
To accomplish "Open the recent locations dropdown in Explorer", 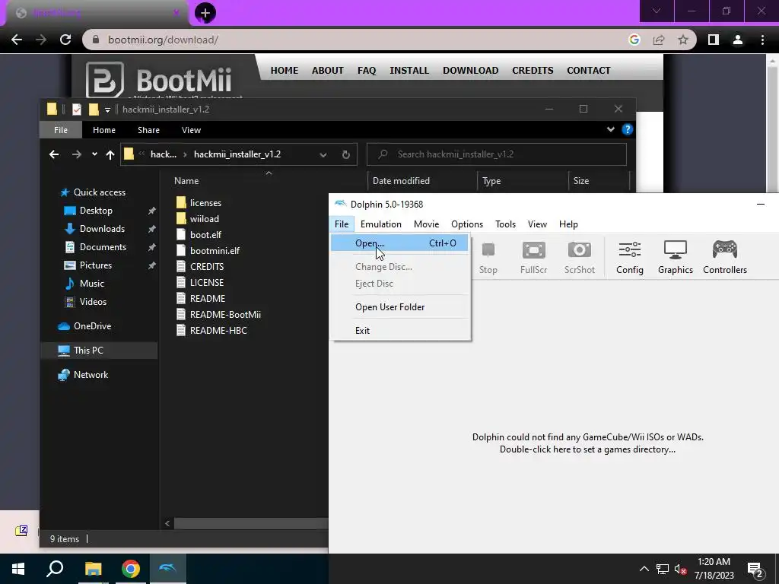I will pos(94,154).
